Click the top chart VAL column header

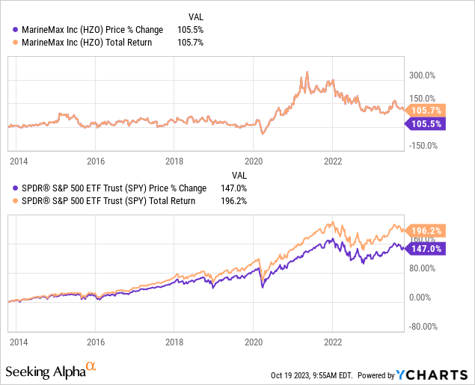(x=194, y=16)
